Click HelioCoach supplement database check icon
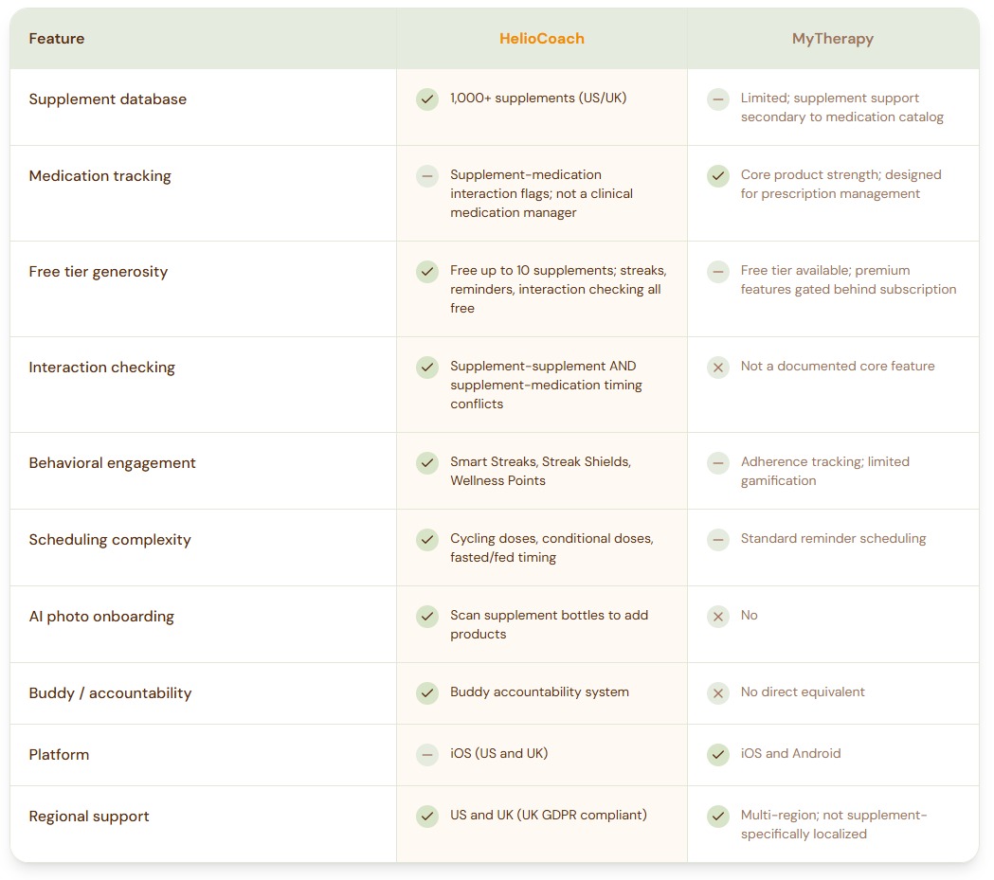Screen dimensions: 994x880 [427, 99]
